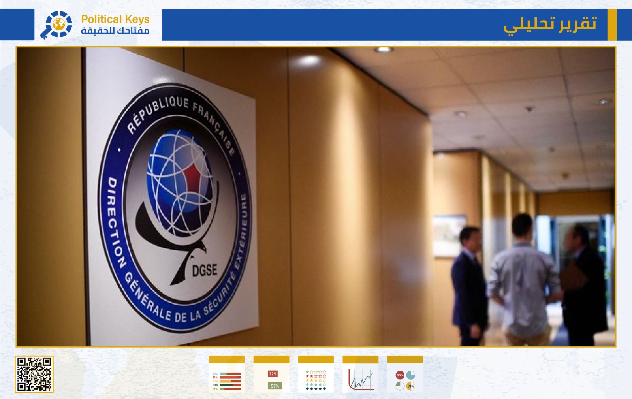Click the Arabic slogan under Political Keys
This screenshot has height=399, width=632.
[115, 31]
